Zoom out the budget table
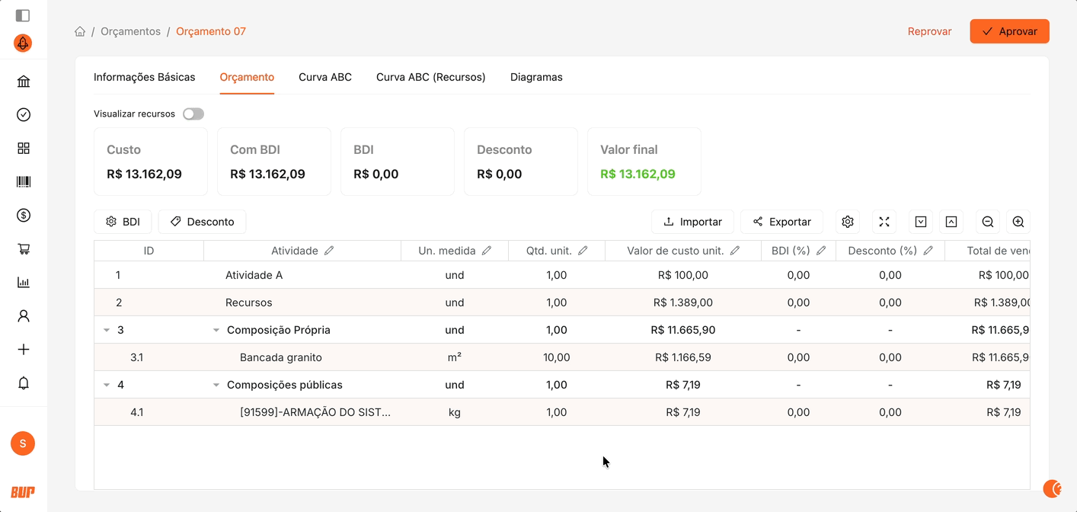Screen dimensions: 1077x512 (x=988, y=222)
